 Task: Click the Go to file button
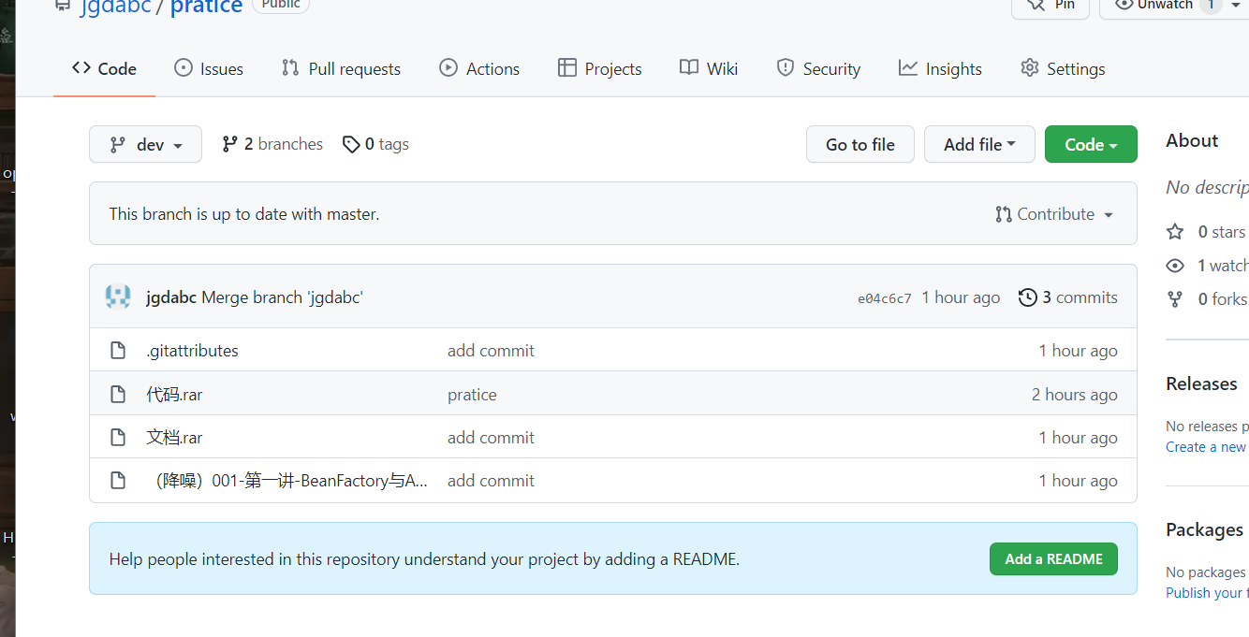(x=860, y=144)
